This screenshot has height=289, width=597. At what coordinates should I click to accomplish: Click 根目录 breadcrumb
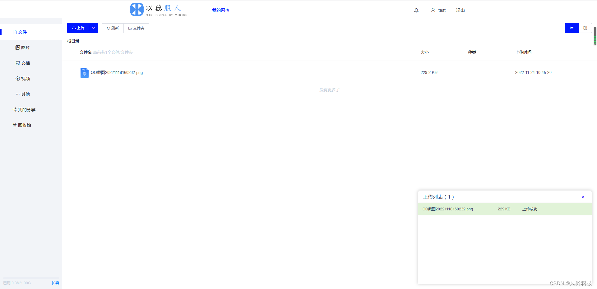73,41
